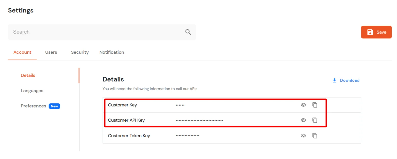Click inside the Search field
Image resolution: width=397 pixels, height=159 pixels.
coord(77,32)
